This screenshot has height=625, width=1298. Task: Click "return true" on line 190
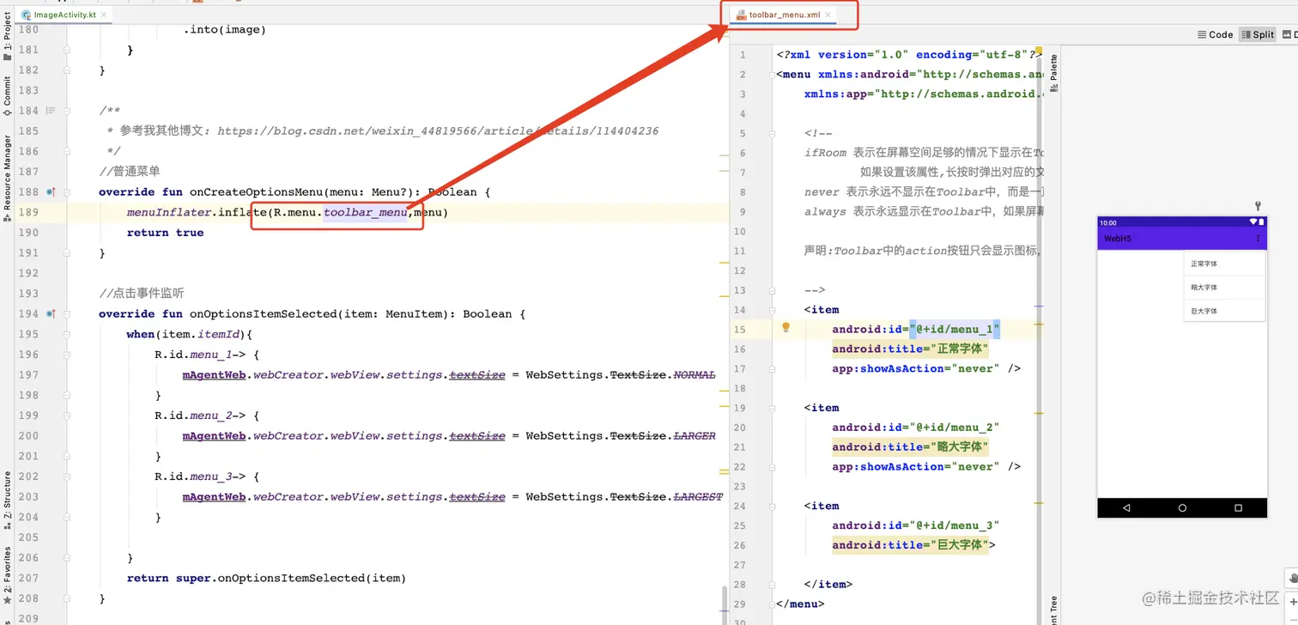[166, 233]
